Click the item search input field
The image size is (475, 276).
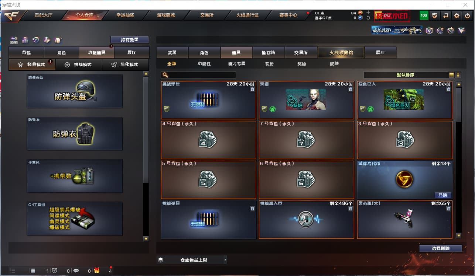coord(198,75)
